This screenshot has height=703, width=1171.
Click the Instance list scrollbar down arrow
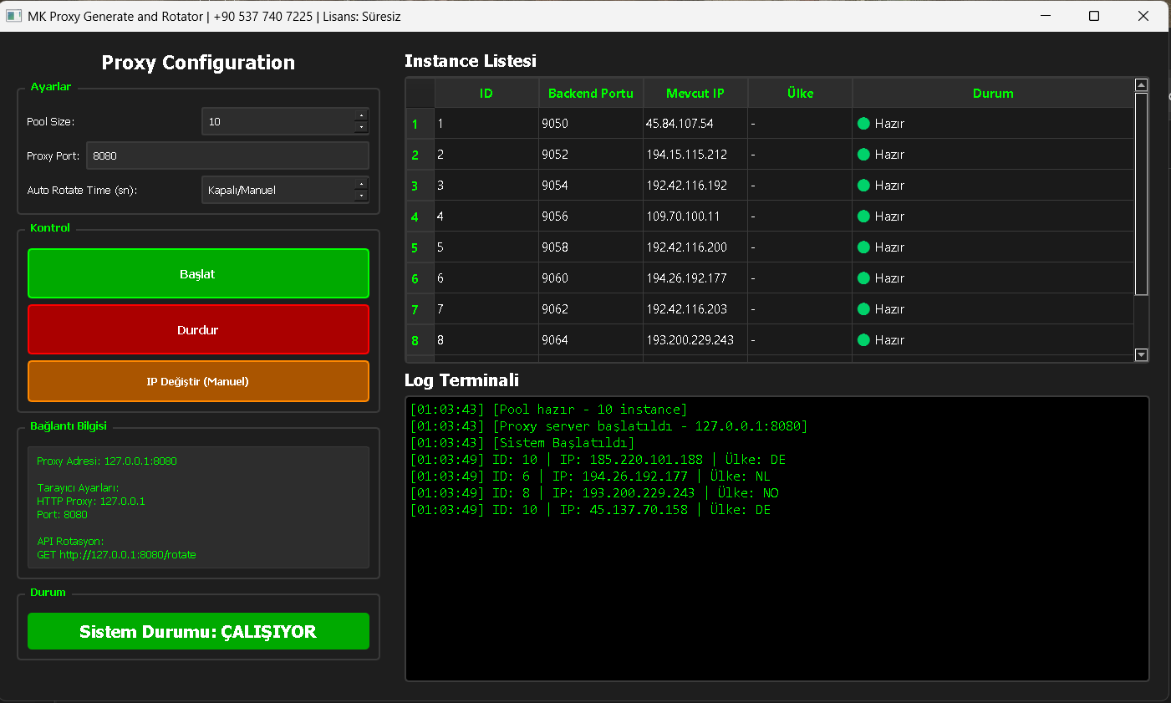tap(1142, 354)
